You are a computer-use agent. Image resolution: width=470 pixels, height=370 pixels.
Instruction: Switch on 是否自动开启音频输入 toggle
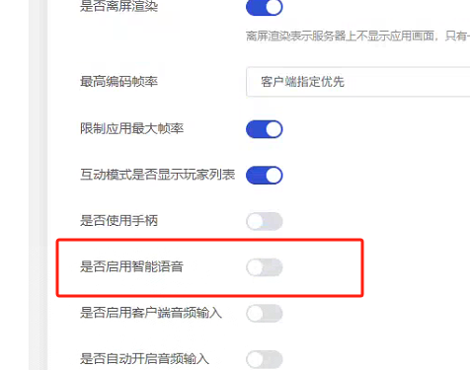point(265,359)
